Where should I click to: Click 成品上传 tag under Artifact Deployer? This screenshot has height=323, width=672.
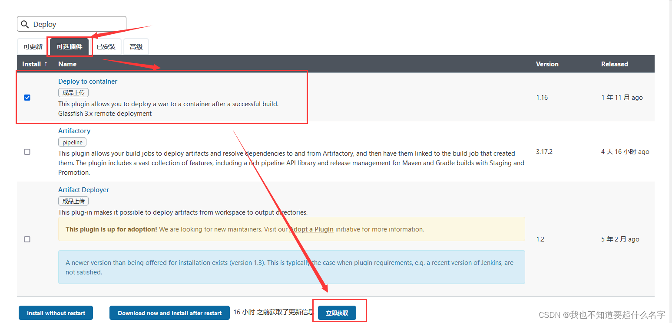coord(73,201)
